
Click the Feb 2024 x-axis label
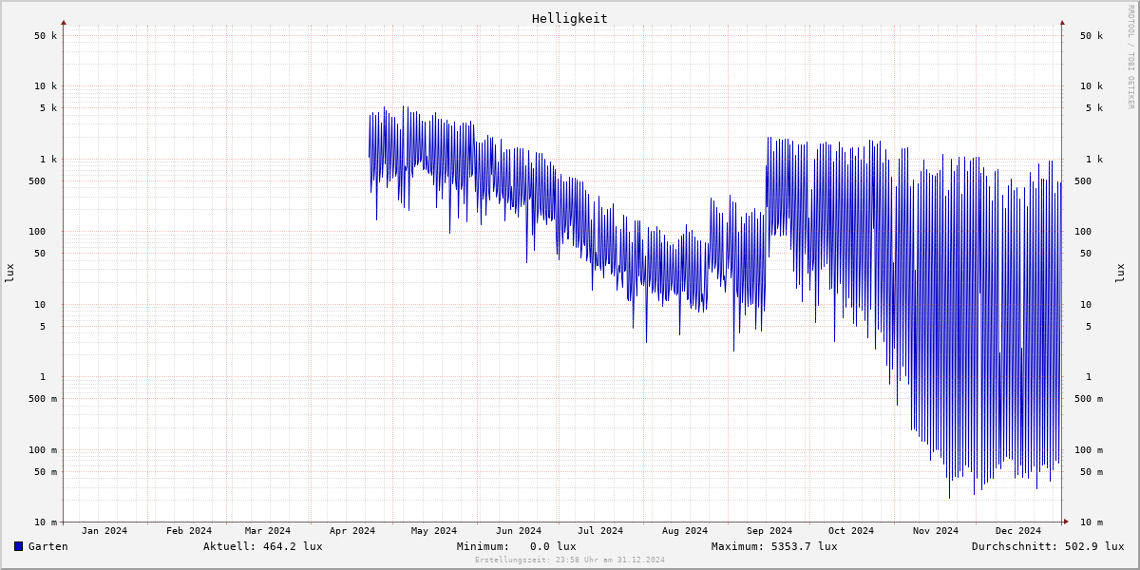[x=189, y=531]
